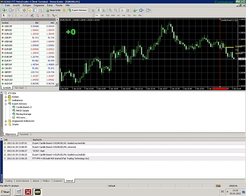Switch to the Favoriten tab
Viewport: 246px width, 196px height.
(24, 134)
